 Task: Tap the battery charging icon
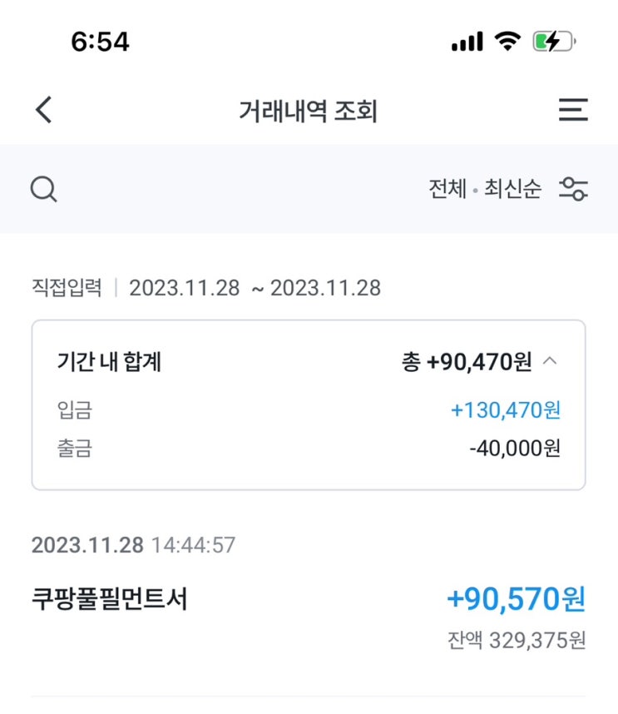554,42
